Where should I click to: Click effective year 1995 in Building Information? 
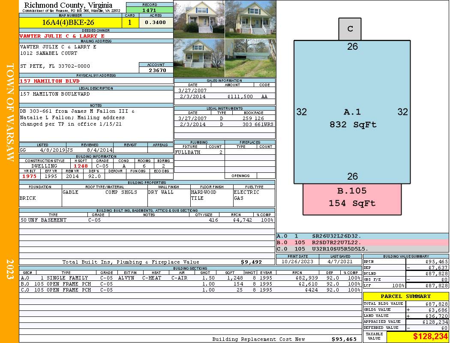(x=51, y=176)
